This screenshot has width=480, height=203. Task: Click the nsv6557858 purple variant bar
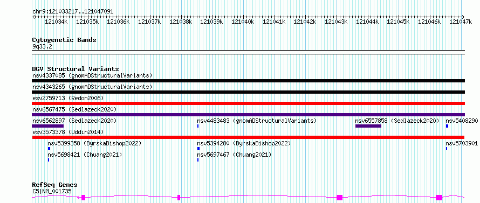point(368,126)
